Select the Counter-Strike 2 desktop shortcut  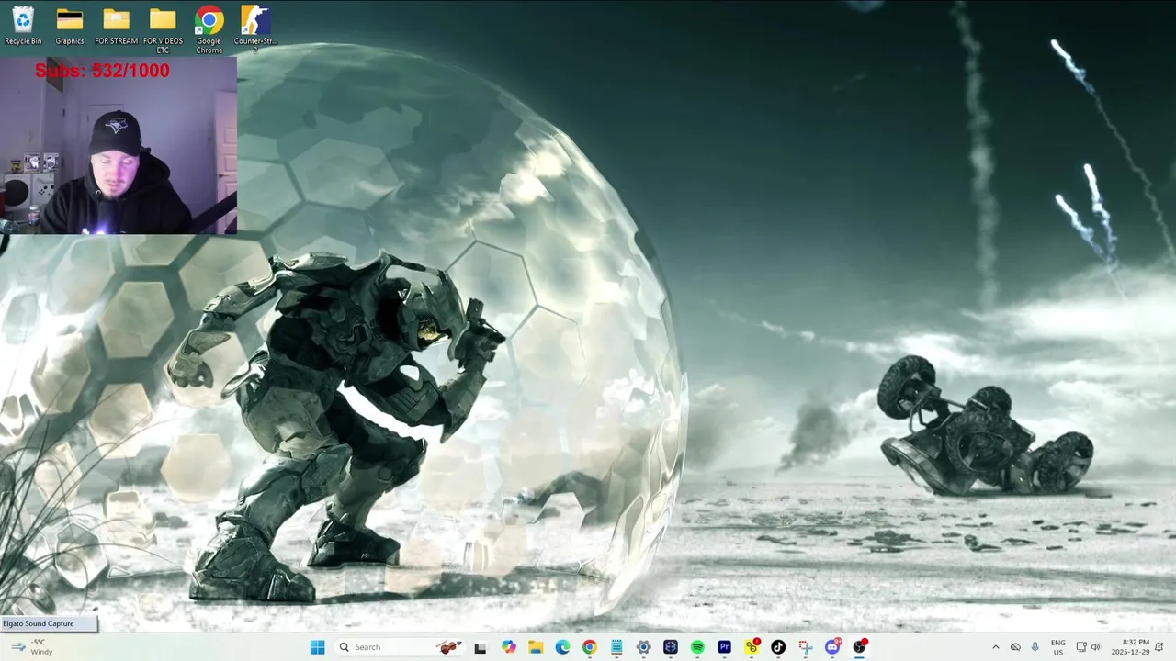point(255,29)
